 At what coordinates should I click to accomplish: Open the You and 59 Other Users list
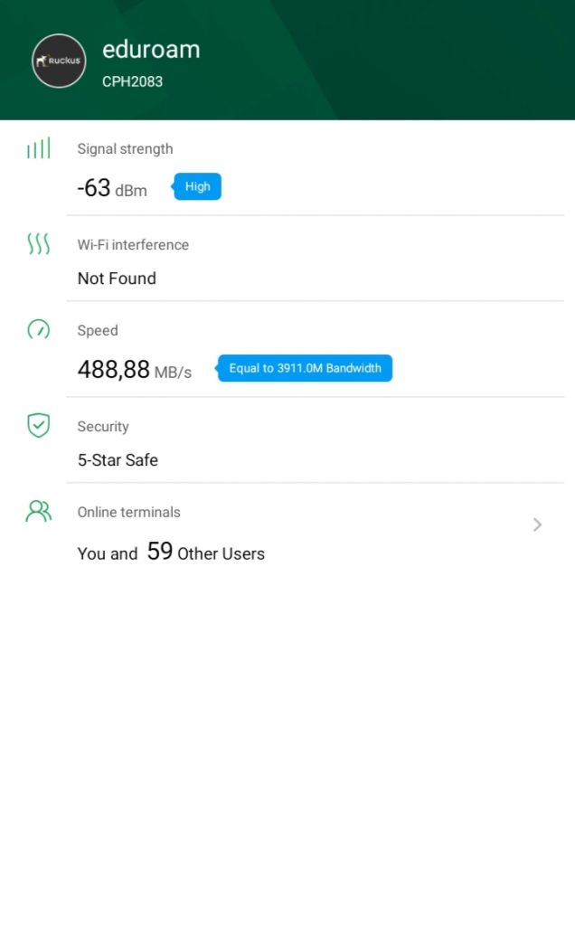coord(171,553)
